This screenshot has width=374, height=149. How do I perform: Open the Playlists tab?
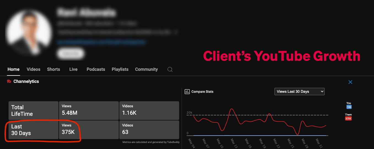click(x=120, y=69)
